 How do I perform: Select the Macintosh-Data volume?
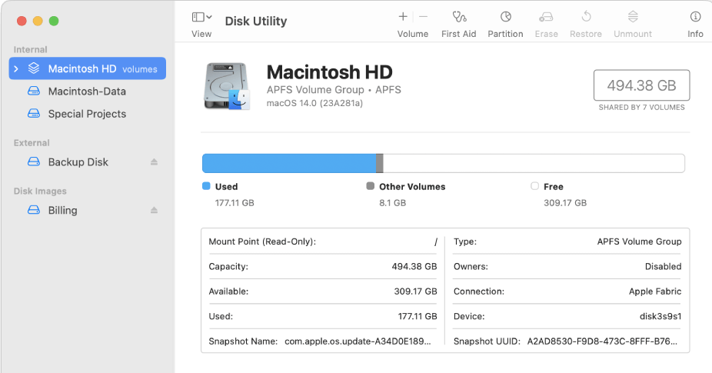(x=87, y=92)
